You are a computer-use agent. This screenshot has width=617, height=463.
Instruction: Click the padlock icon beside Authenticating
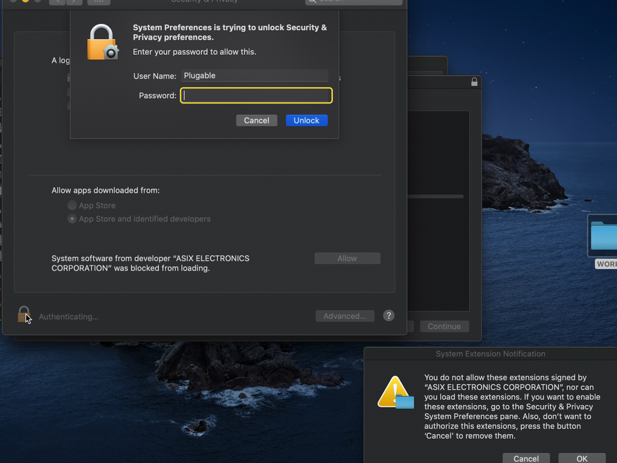click(x=24, y=315)
